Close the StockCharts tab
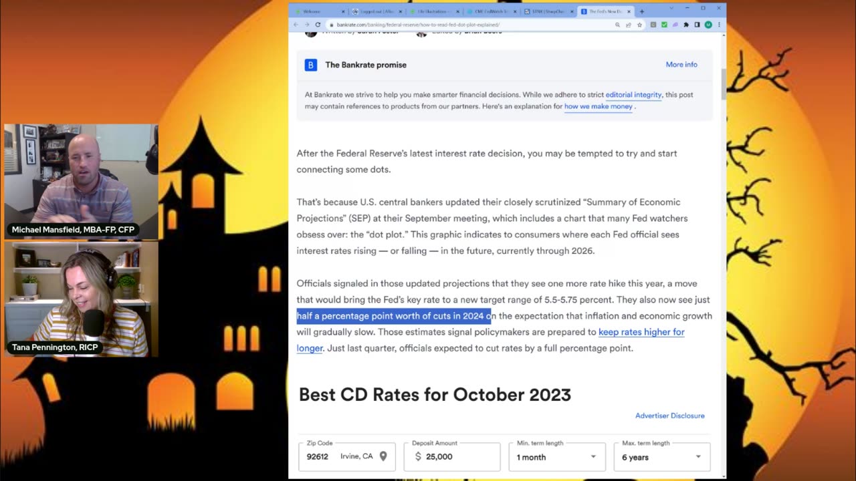Image resolution: width=856 pixels, height=481 pixels. point(572,11)
